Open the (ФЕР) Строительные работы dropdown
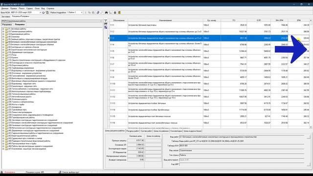313x176 pixels. 101,21
